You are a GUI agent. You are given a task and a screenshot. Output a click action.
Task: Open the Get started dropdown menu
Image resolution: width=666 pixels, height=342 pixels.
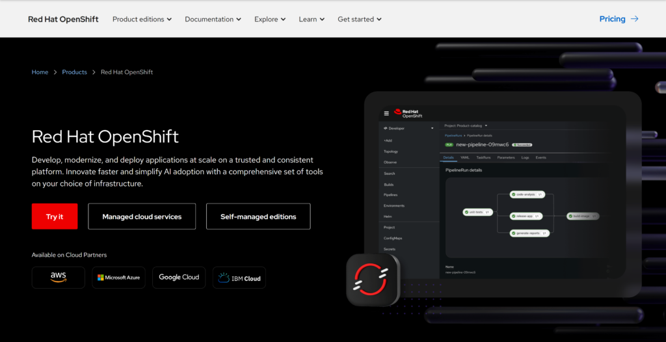pyautogui.click(x=360, y=19)
